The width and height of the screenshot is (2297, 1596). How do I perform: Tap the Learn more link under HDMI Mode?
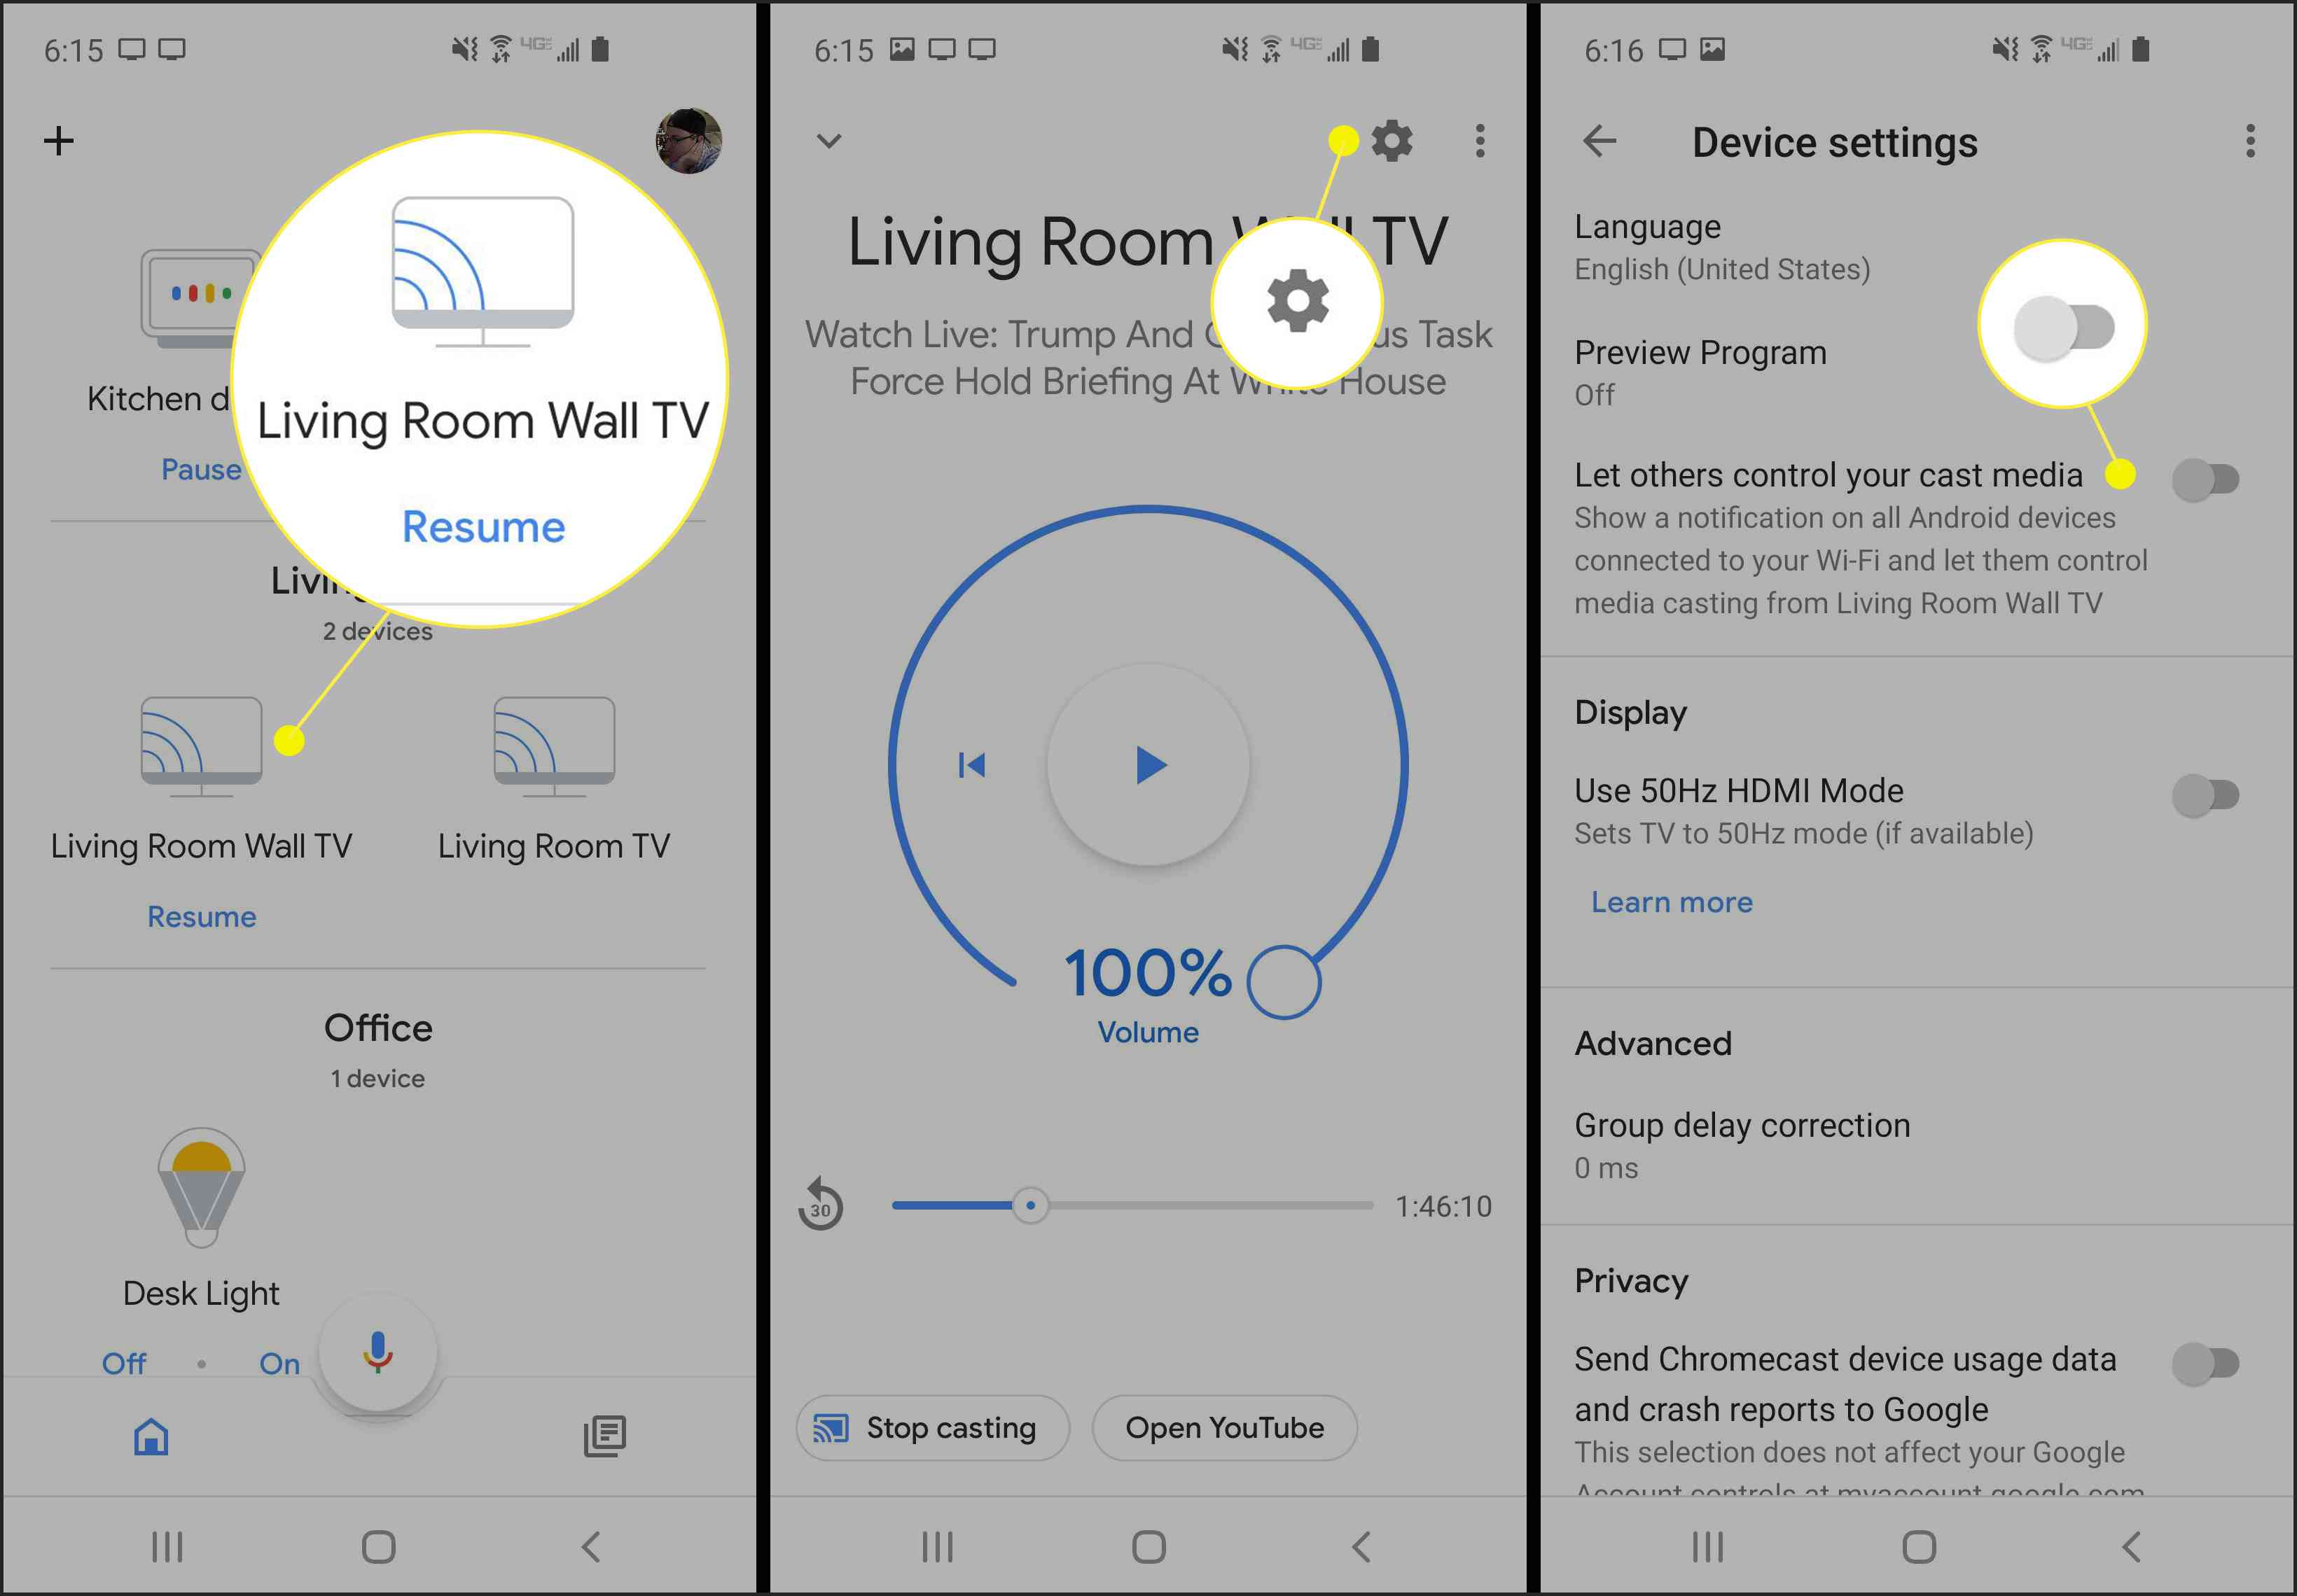coord(1669,902)
